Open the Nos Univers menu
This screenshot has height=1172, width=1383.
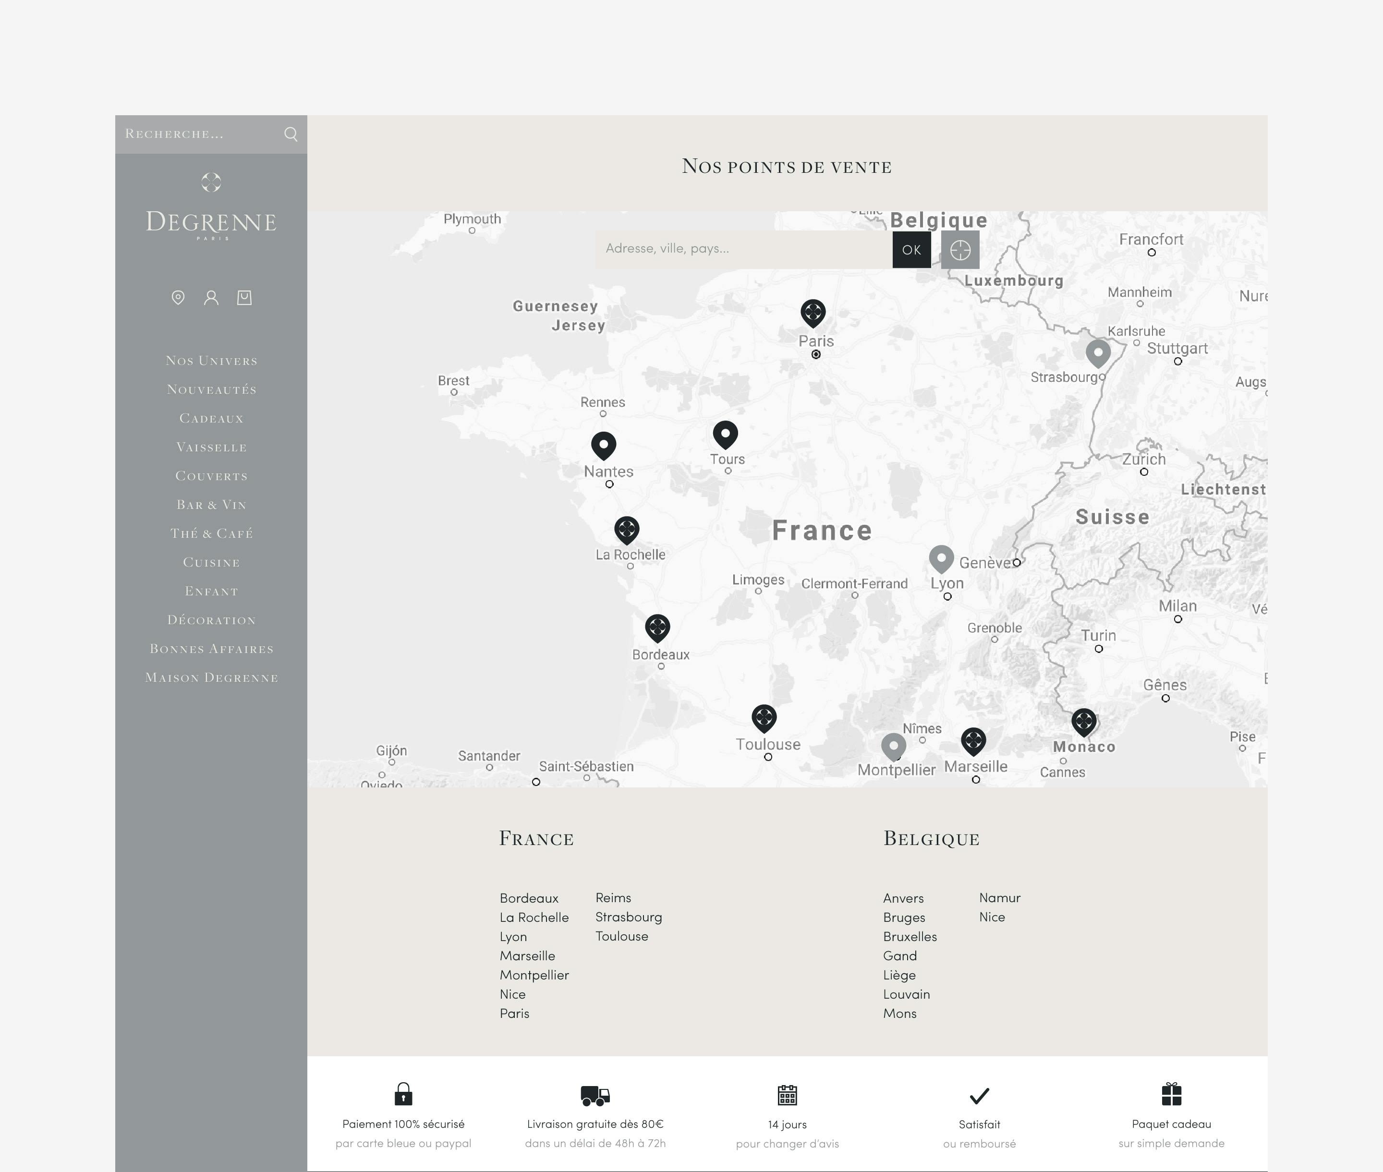211,361
